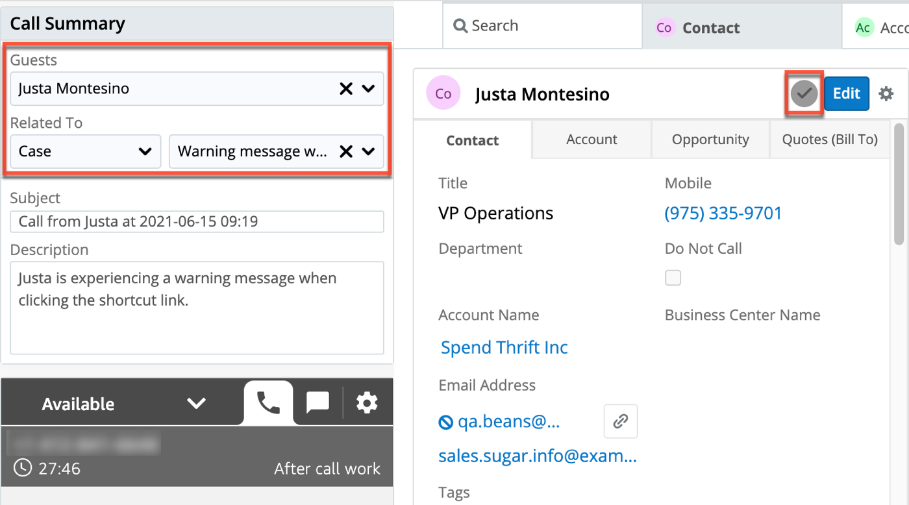Expand the Guests dropdown arrow
Image resolution: width=909 pixels, height=505 pixels.
click(369, 89)
